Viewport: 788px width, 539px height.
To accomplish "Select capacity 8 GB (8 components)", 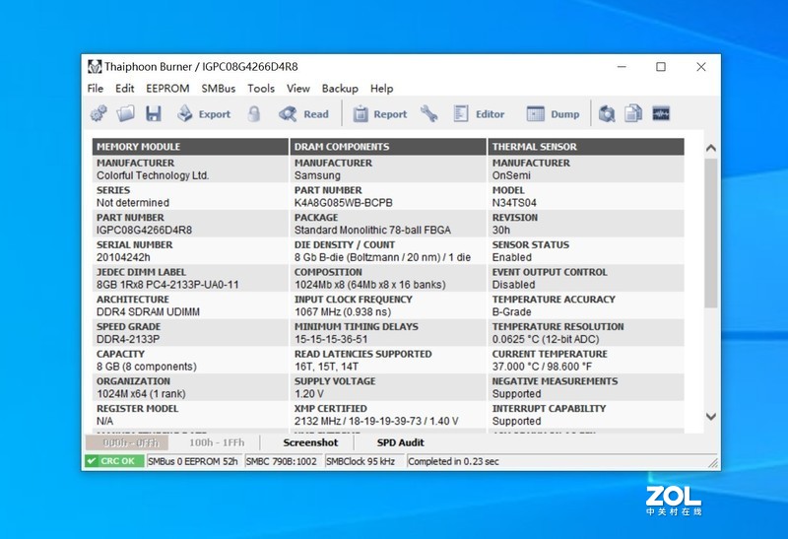I will [147, 367].
